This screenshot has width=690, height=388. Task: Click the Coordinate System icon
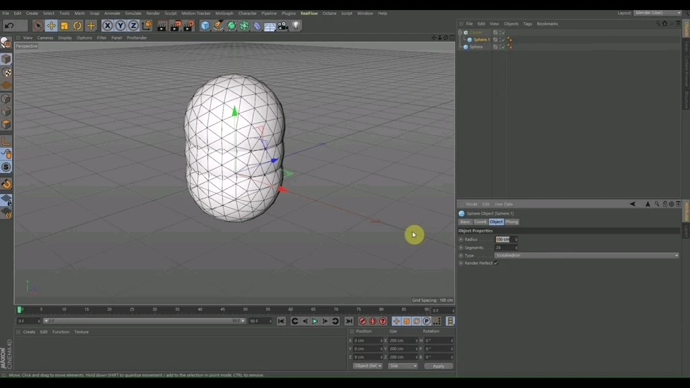click(x=146, y=26)
